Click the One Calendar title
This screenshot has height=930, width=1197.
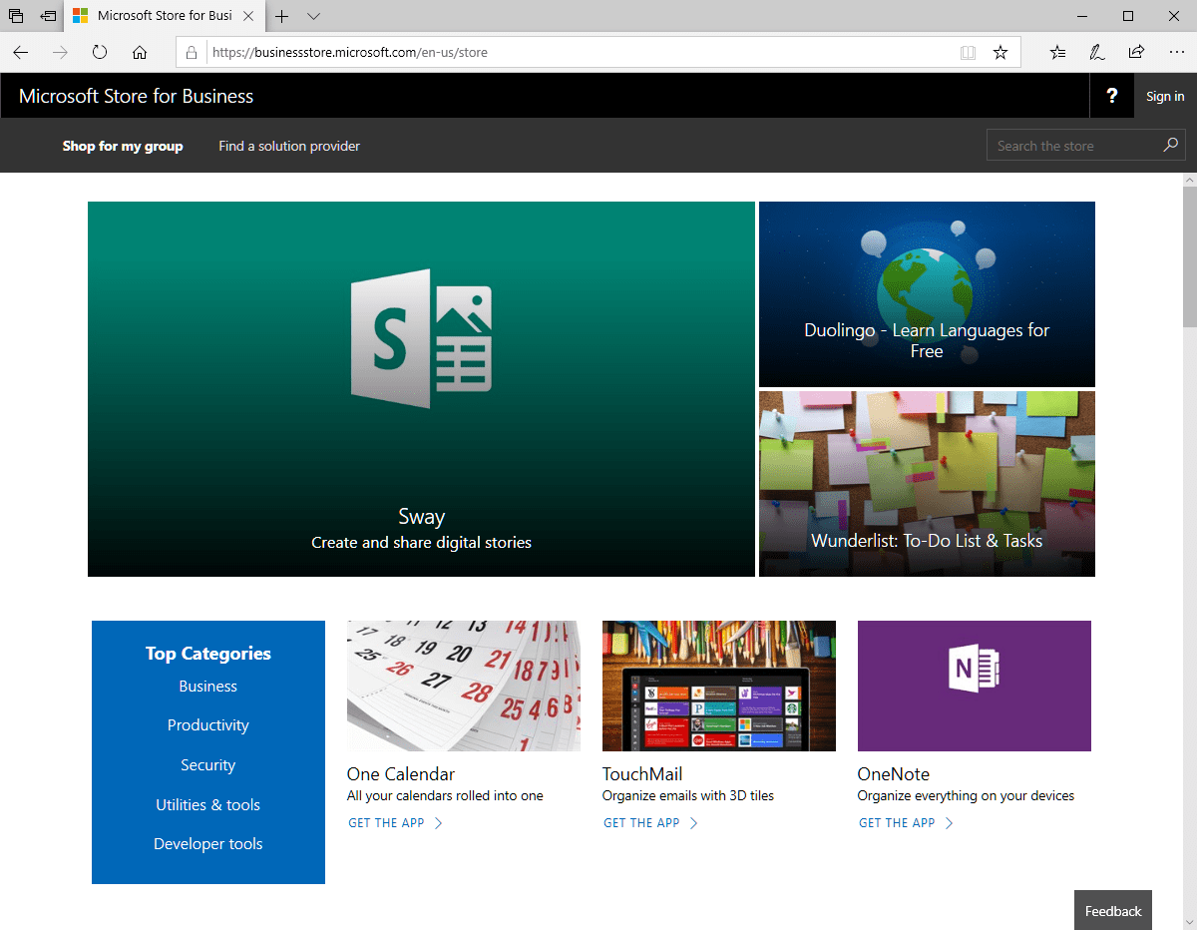click(x=401, y=774)
